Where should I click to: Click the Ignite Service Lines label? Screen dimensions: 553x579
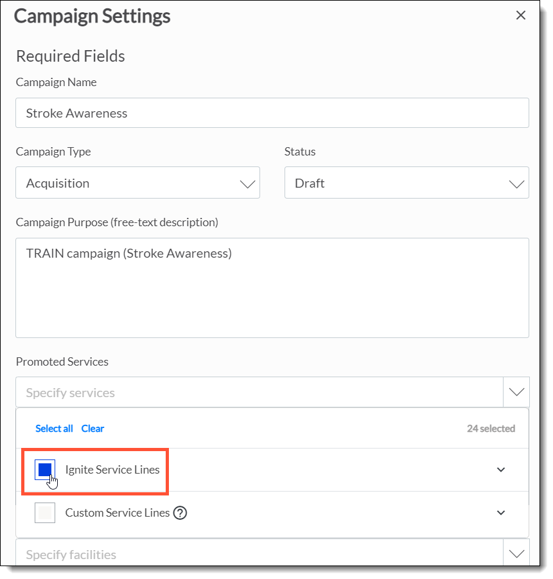click(112, 470)
